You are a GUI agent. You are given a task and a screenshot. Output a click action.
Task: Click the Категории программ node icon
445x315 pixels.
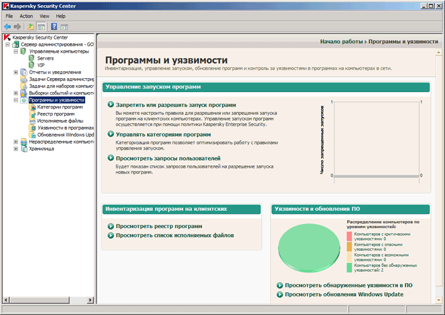pos(32,107)
